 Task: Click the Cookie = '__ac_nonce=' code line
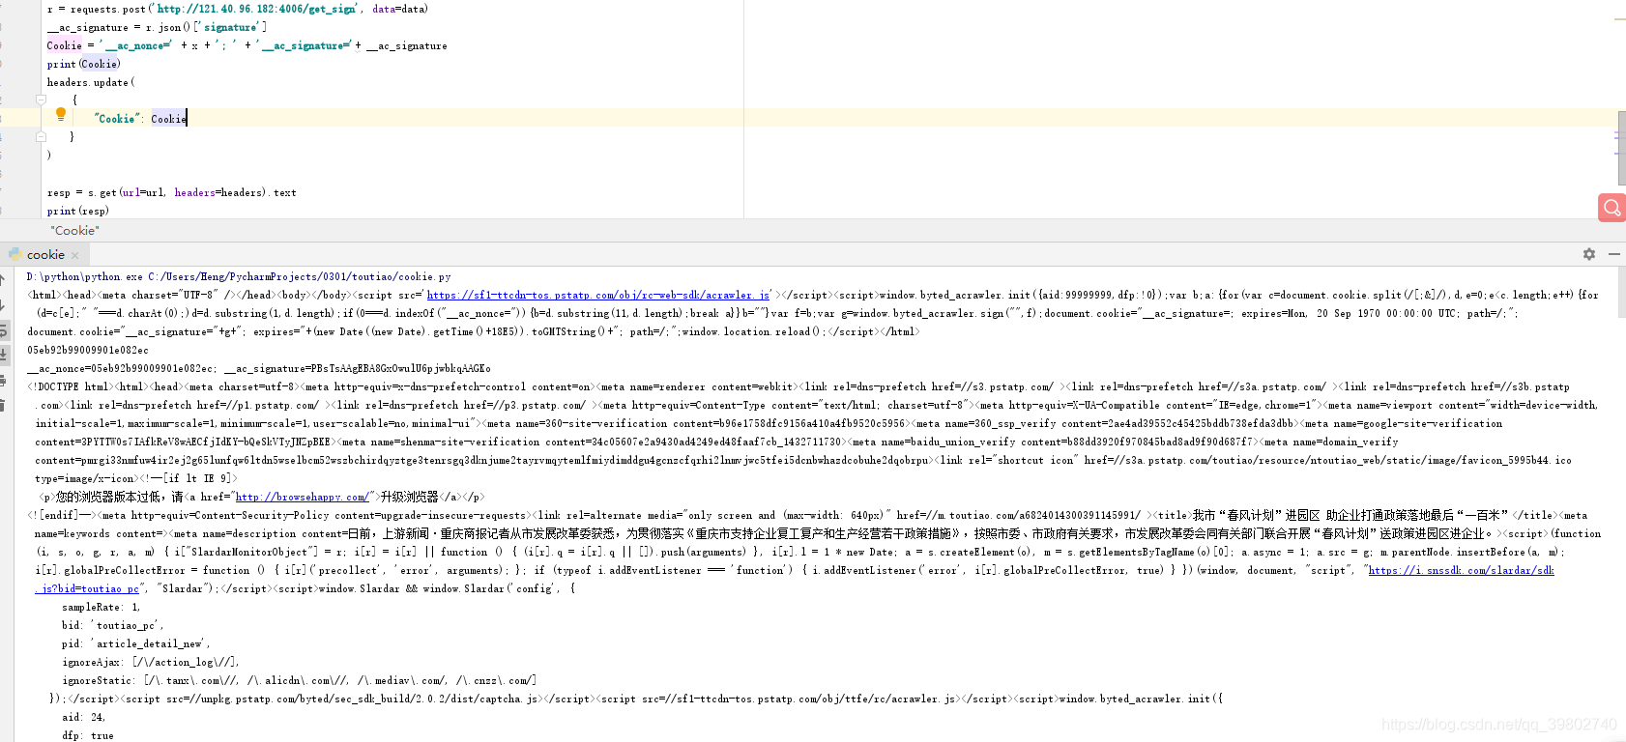tap(247, 45)
